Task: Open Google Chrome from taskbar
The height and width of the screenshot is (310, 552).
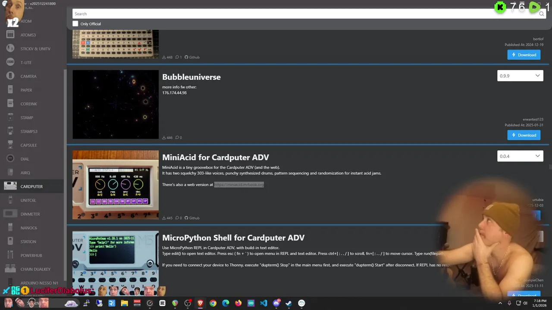Action: click(x=213, y=303)
